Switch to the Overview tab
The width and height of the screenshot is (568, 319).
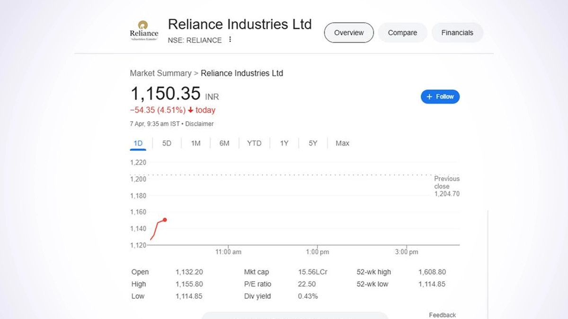tap(349, 33)
